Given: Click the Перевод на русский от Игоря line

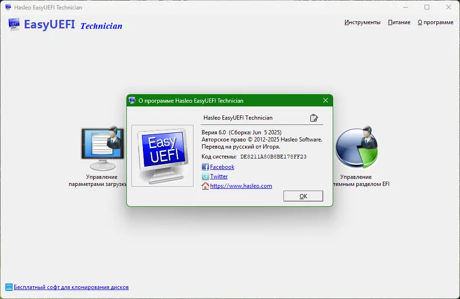Looking at the screenshot, I should (x=241, y=147).
